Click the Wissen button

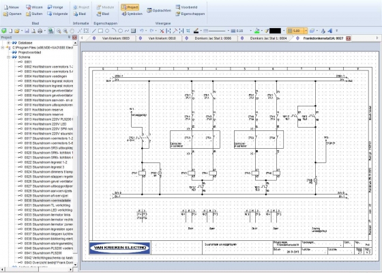point(34,8)
